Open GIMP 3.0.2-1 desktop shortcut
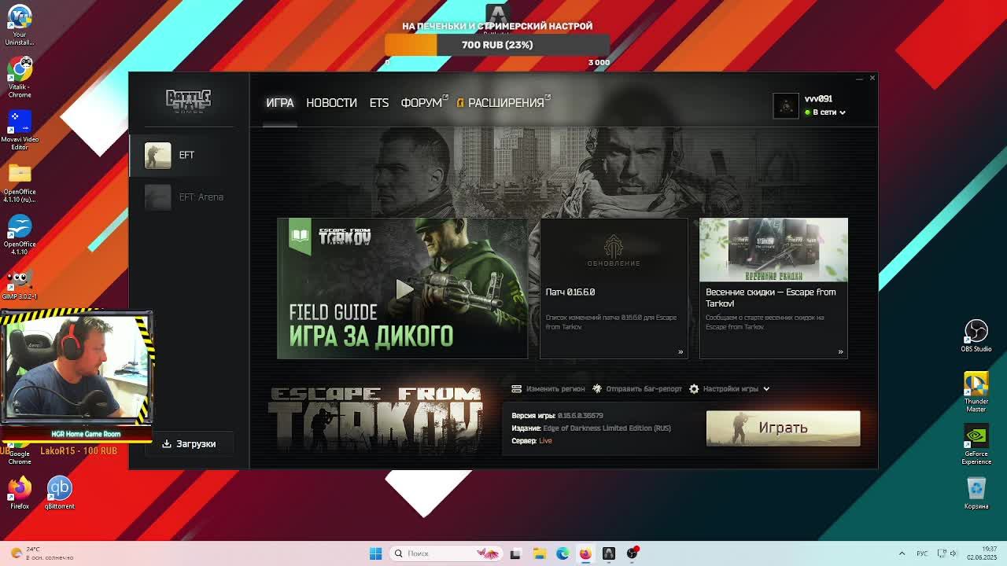The width and height of the screenshot is (1007, 566). 20,285
